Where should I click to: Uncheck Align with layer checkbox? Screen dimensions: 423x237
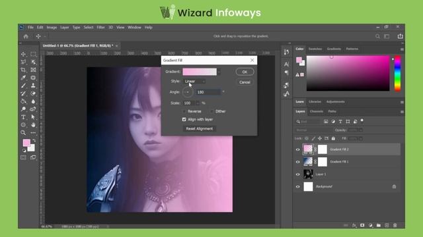pyautogui.click(x=184, y=119)
